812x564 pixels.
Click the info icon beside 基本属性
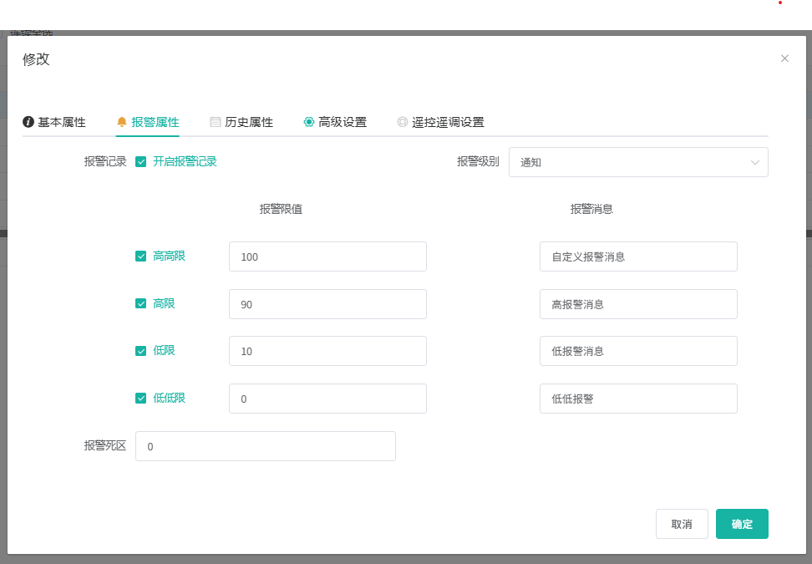28,122
